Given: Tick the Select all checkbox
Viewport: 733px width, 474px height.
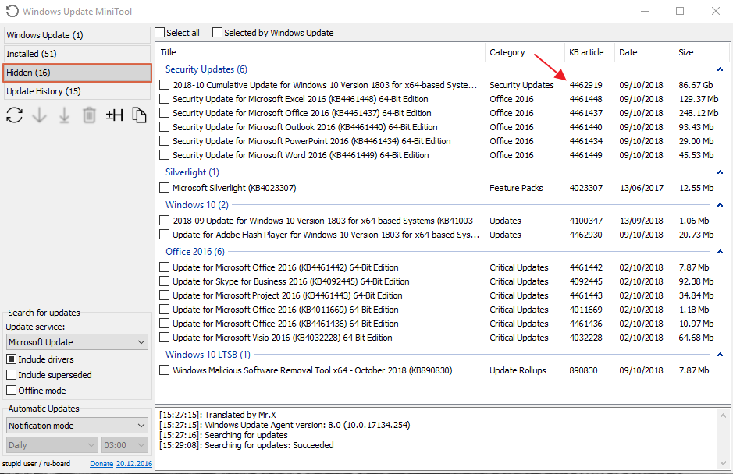Looking at the screenshot, I should click(160, 32).
